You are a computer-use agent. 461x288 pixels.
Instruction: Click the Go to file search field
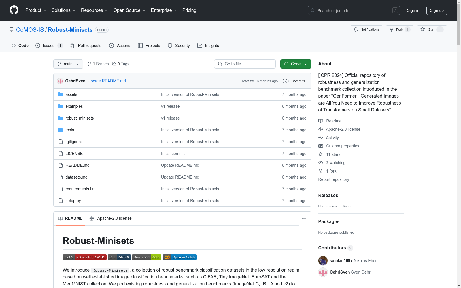(245, 64)
